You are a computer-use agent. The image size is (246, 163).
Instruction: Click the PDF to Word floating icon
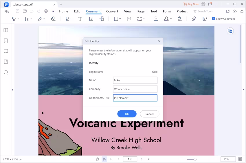pyautogui.click(x=230, y=31)
